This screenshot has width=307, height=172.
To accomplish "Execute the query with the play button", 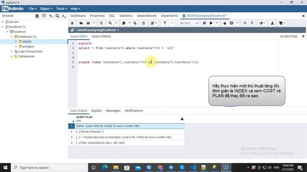I will (x=211, y=23).
